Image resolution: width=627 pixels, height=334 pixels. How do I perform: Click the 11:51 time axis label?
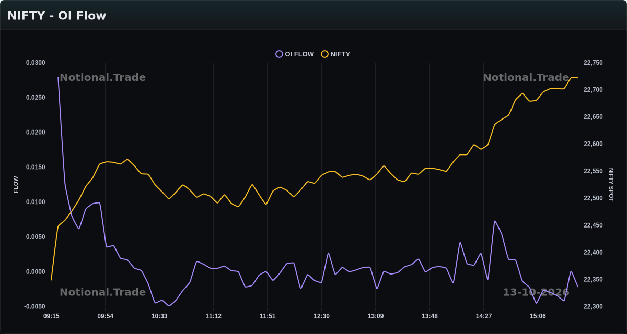(268, 316)
